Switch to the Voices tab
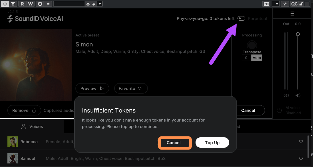 [32, 126]
